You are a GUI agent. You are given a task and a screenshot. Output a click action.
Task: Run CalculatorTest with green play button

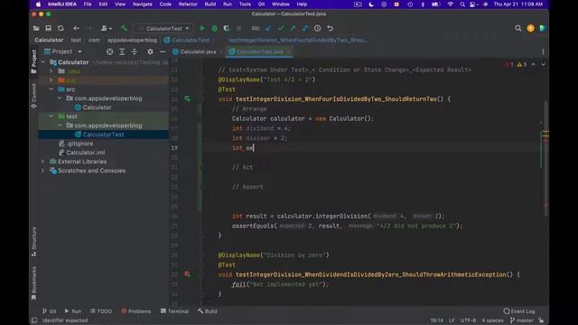pos(202,28)
